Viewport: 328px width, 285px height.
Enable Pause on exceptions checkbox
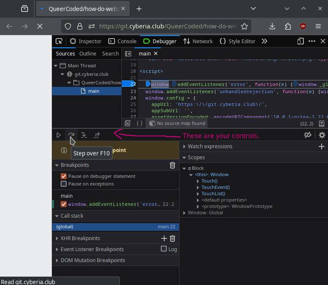pos(64,184)
